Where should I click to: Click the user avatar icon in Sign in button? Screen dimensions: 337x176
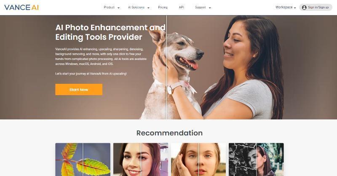pos(304,8)
